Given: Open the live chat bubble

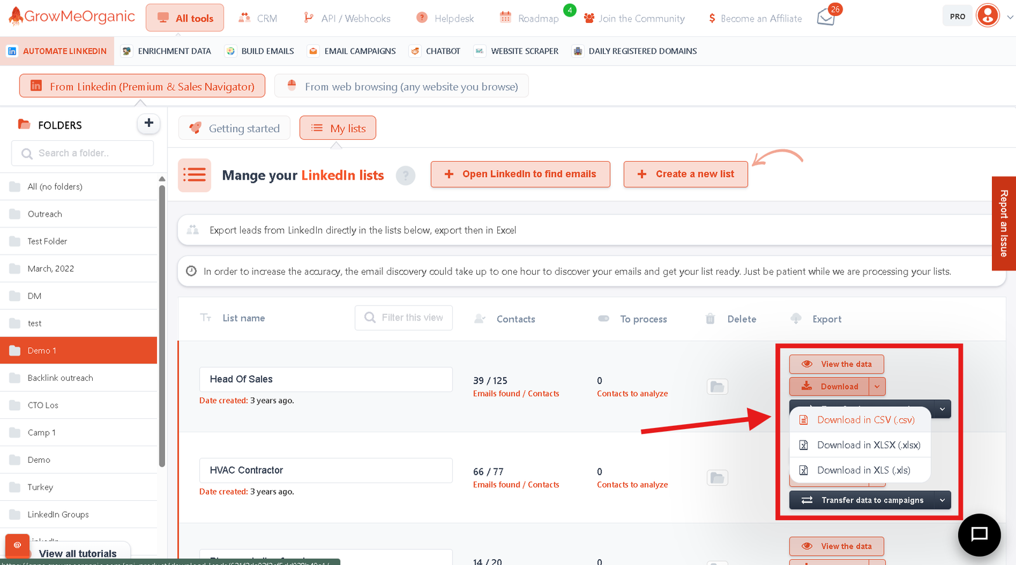Looking at the screenshot, I should tap(979, 535).
